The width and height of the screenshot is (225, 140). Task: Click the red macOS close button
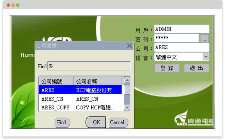(8, 5)
